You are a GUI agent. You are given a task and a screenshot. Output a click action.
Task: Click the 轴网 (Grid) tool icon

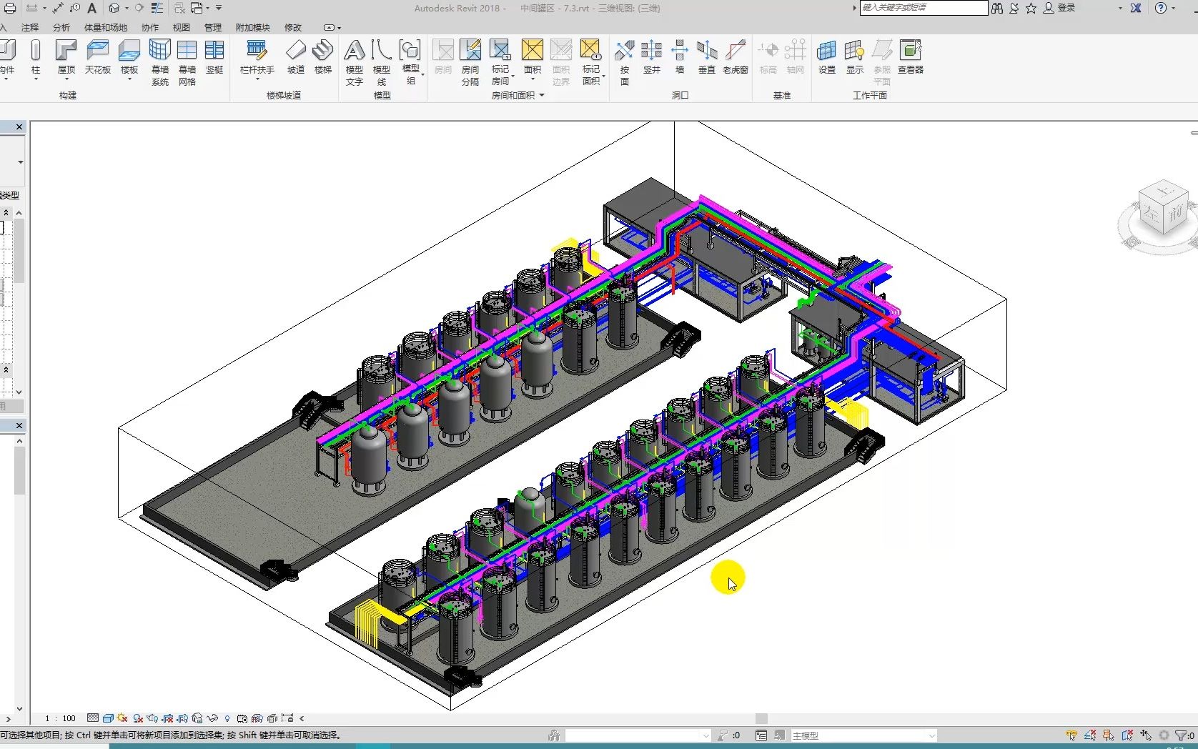796,57
